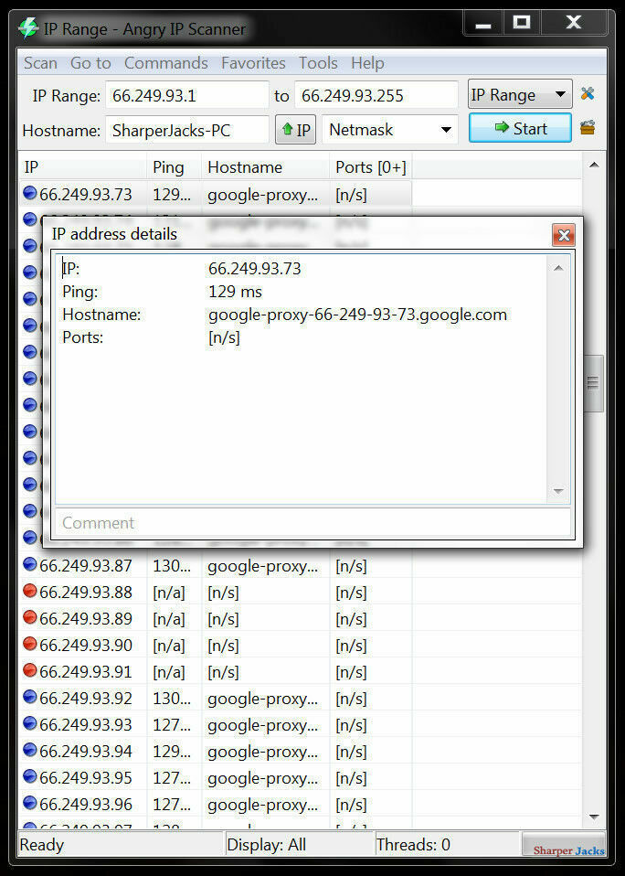Image resolution: width=625 pixels, height=876 pixels.
Task: Click the results list scroll up arrow
Action: pos(594,165)
